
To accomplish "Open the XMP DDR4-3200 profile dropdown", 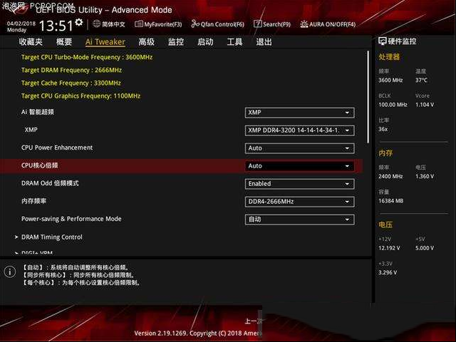I will click(299, 130).
